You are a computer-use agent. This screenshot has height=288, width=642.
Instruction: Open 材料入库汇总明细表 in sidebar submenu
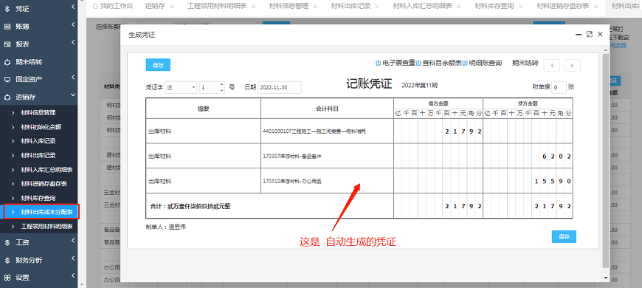46,170
